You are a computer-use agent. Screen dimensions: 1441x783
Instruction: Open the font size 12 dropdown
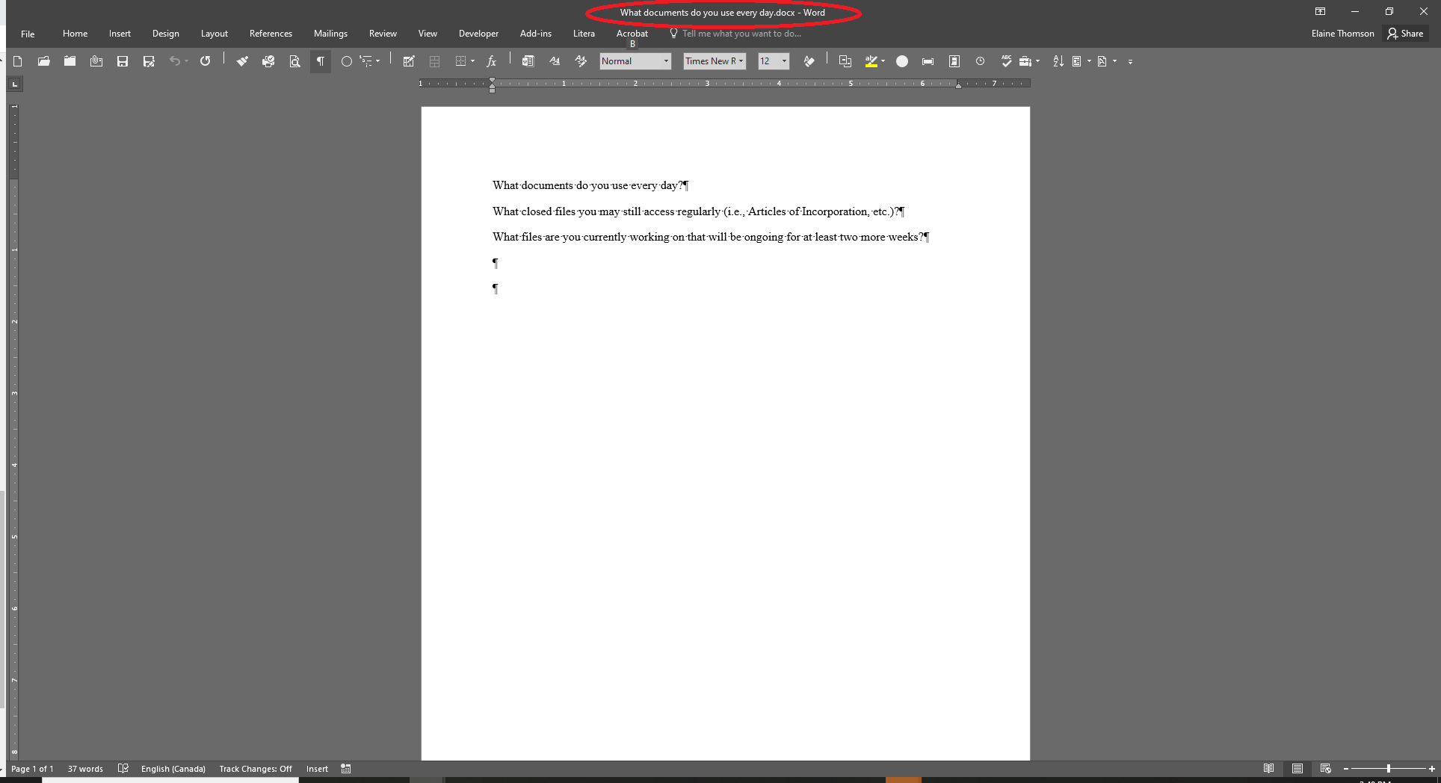point(784,61)
